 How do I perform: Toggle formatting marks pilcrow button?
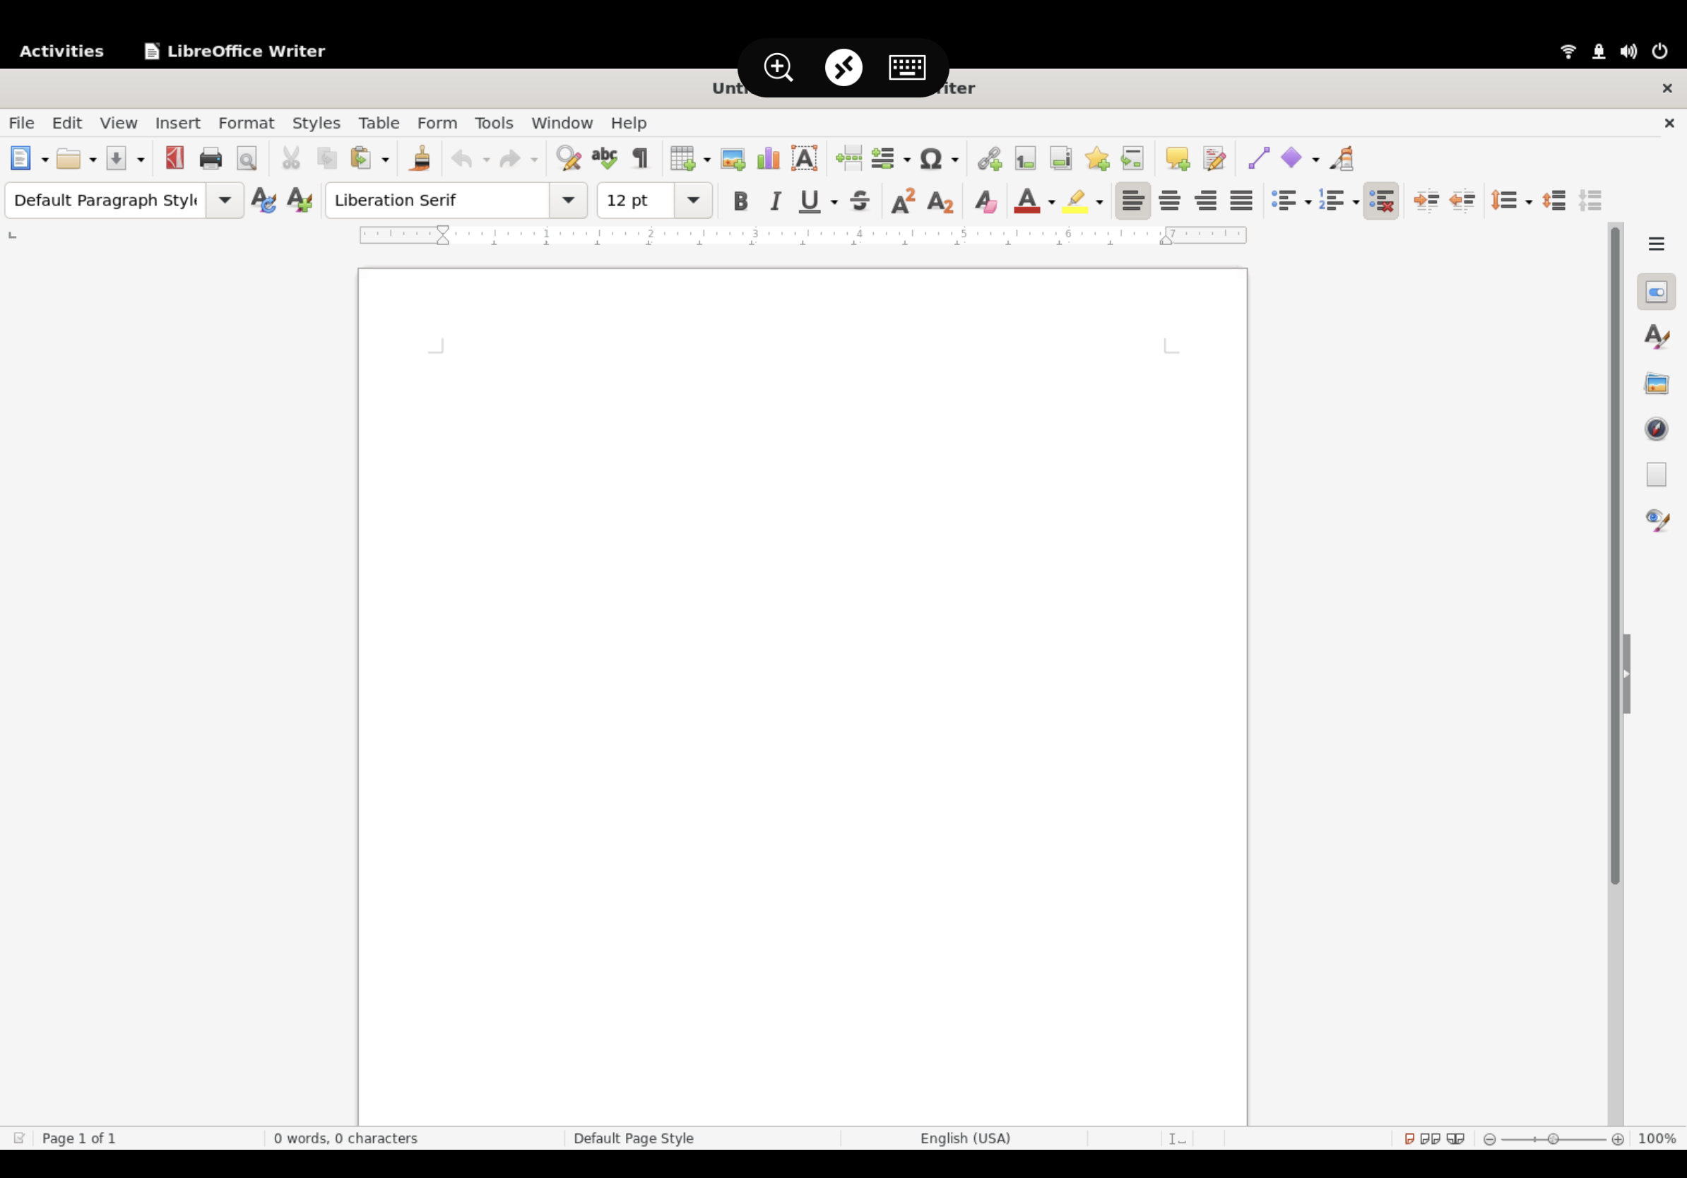pyautogui.click(x=640, y=159)
